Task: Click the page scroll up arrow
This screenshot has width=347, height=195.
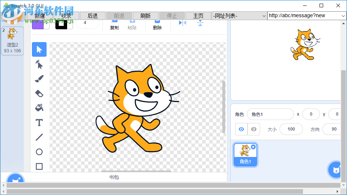Action: coord(343,23)
